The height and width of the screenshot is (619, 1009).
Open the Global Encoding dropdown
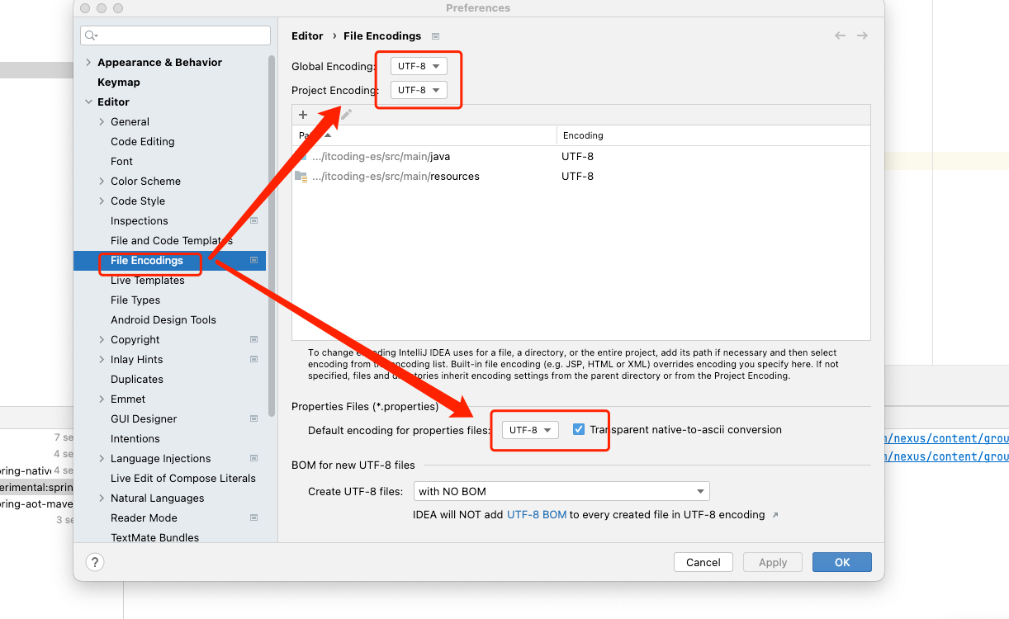[x=419, y=66]
